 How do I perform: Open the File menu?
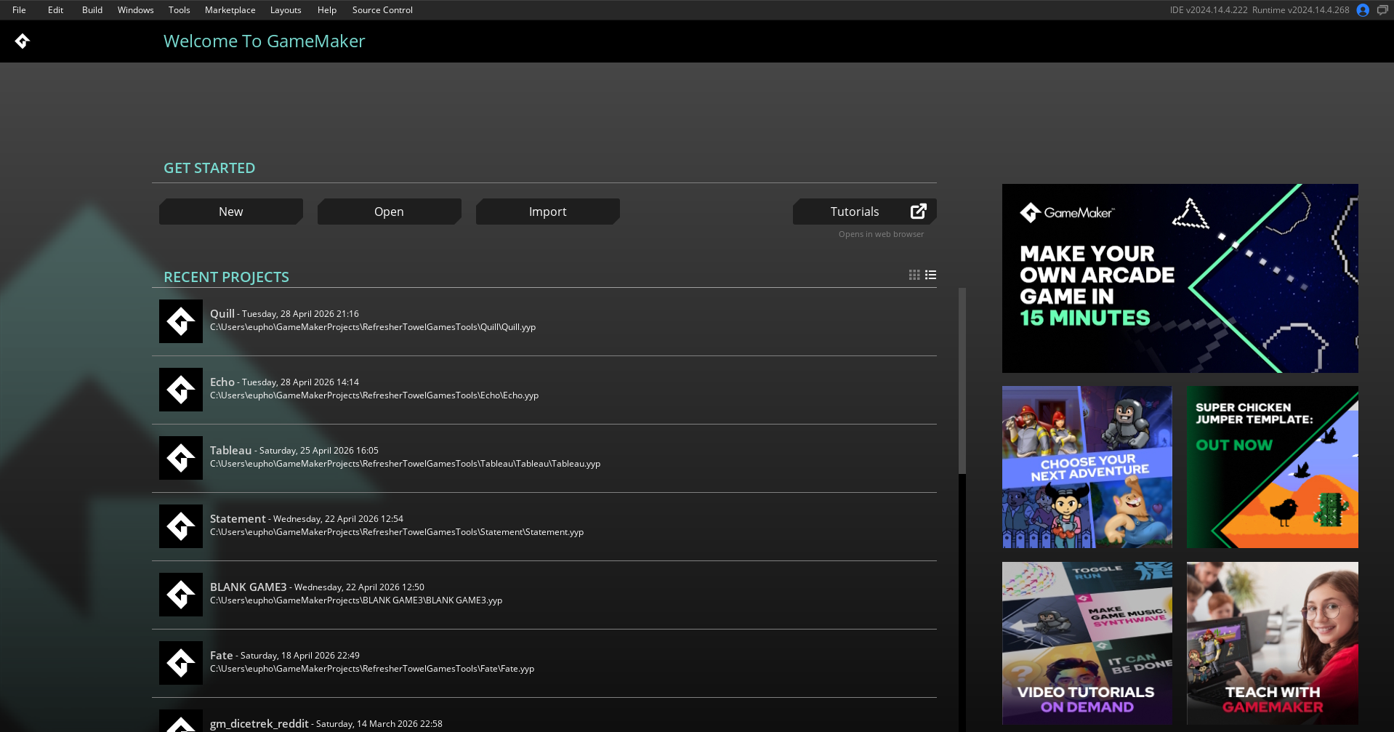[19, 10]
